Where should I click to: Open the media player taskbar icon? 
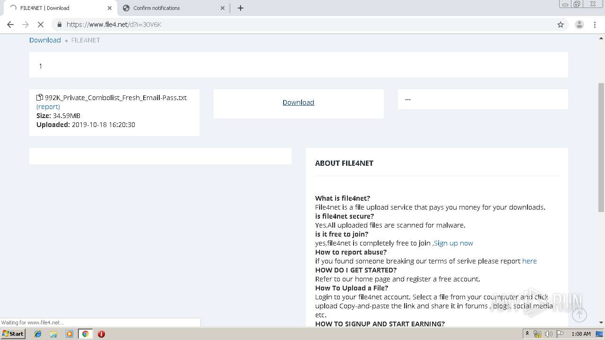[x=69, y=334]
